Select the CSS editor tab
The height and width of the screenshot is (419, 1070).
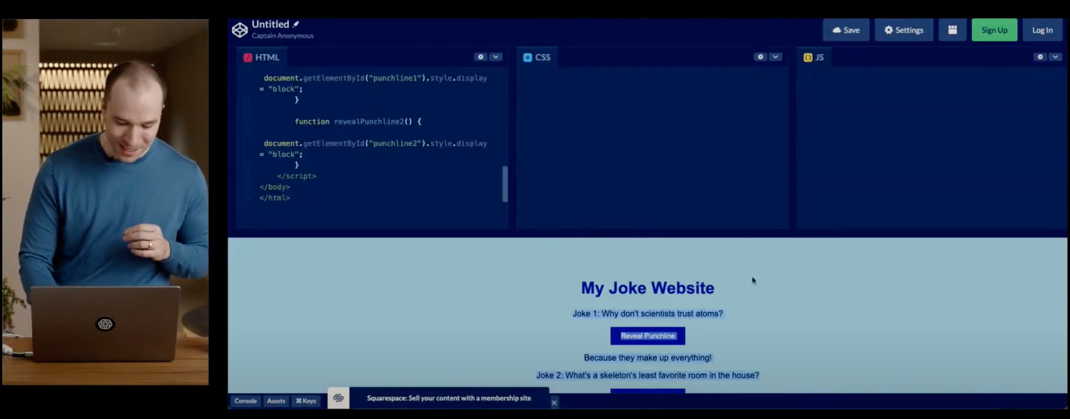(x=537, y=57)
